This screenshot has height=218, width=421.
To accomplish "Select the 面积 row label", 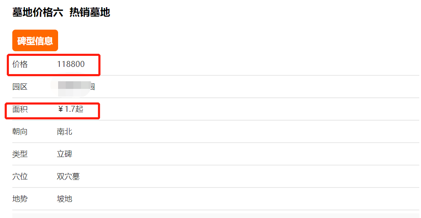I will [x=20, y=109].
